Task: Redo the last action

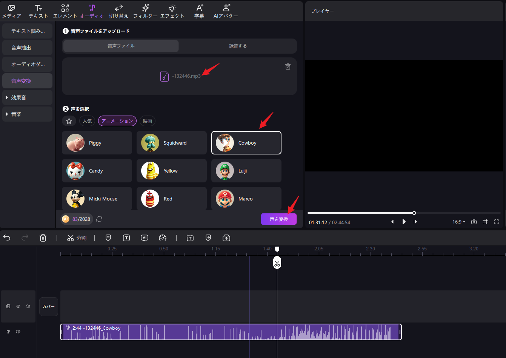Action: (25, 238)
